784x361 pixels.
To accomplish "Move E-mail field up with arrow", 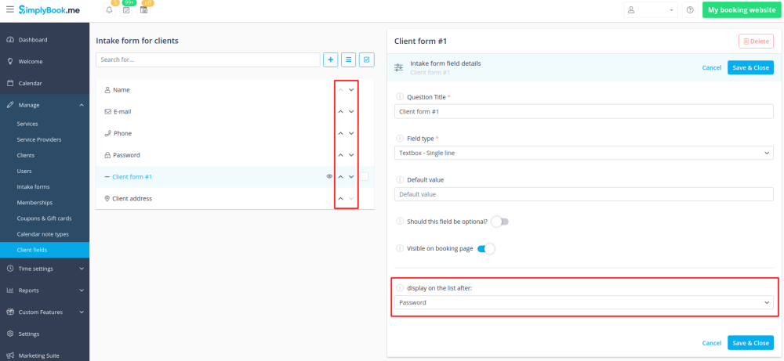I will click(x=341, y=112).
